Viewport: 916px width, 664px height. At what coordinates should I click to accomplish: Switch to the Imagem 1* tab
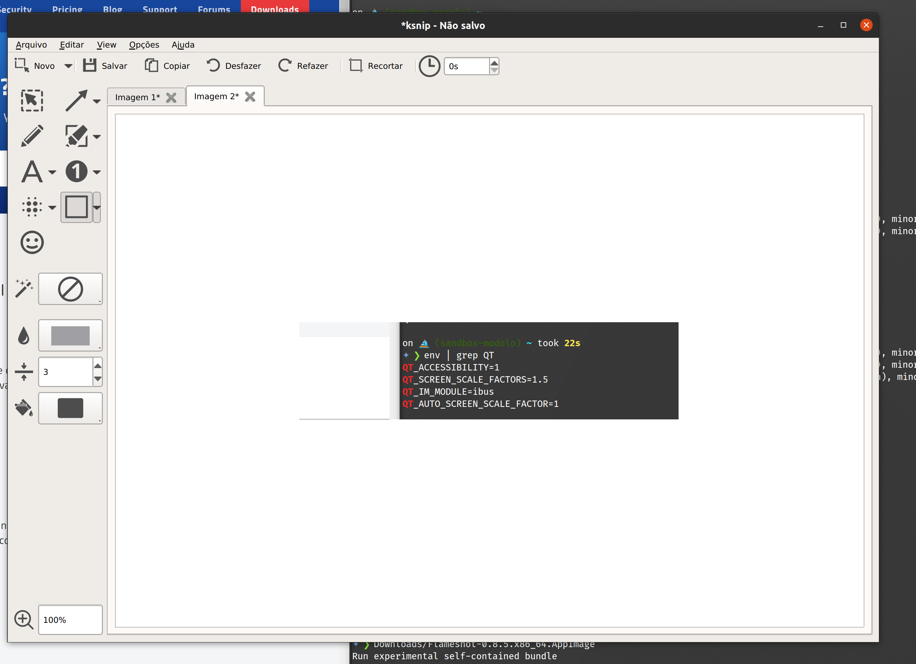[137, 96]
